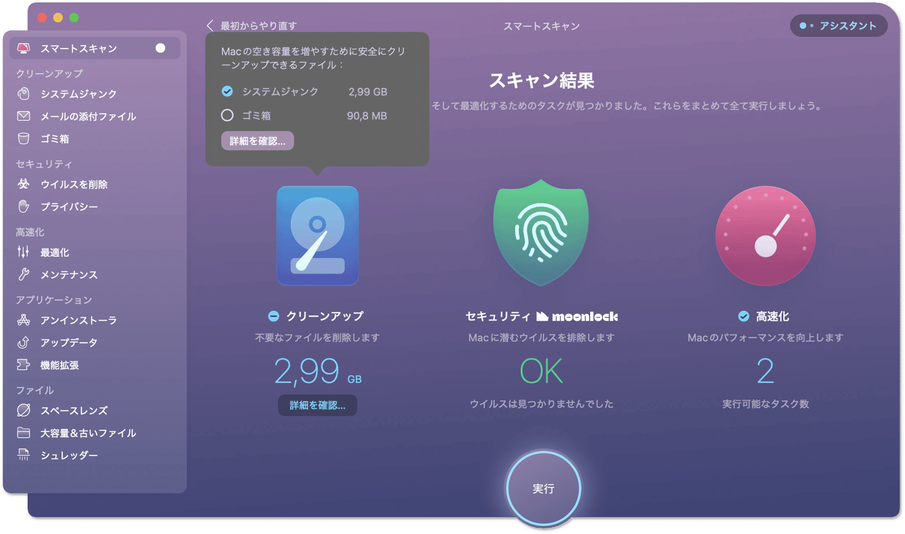The height and width of the screenshot is (534, 905).
Task: Click the pink speedometer gauge icon
Action: coord(765,235)
